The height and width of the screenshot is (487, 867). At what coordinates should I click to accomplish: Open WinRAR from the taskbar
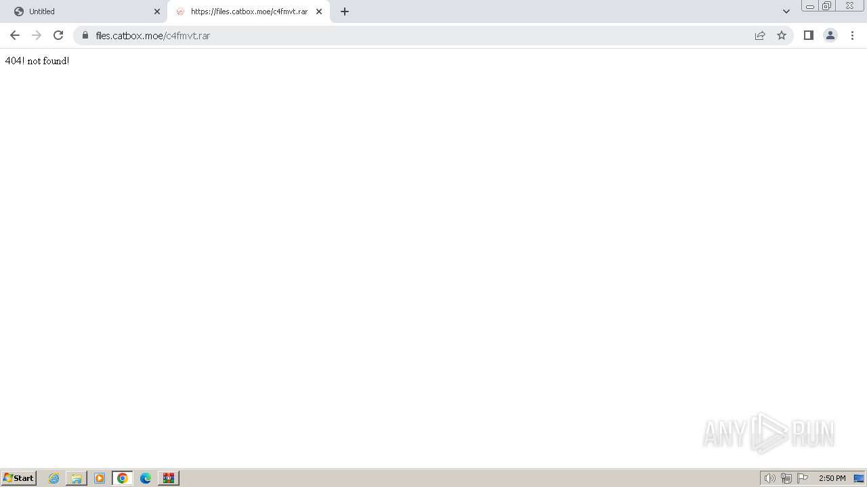click(x=169, y=478)
